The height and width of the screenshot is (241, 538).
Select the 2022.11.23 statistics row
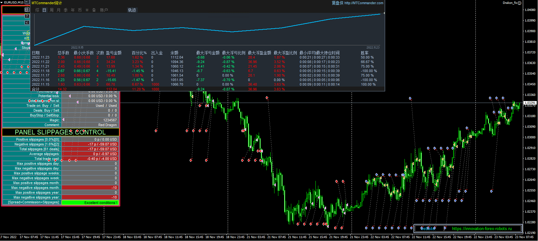point(41,57)
